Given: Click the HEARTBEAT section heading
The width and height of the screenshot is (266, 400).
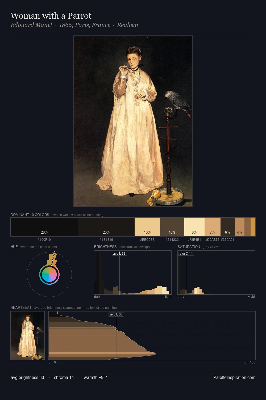Looking at the screenshot, I should (21, 307).
